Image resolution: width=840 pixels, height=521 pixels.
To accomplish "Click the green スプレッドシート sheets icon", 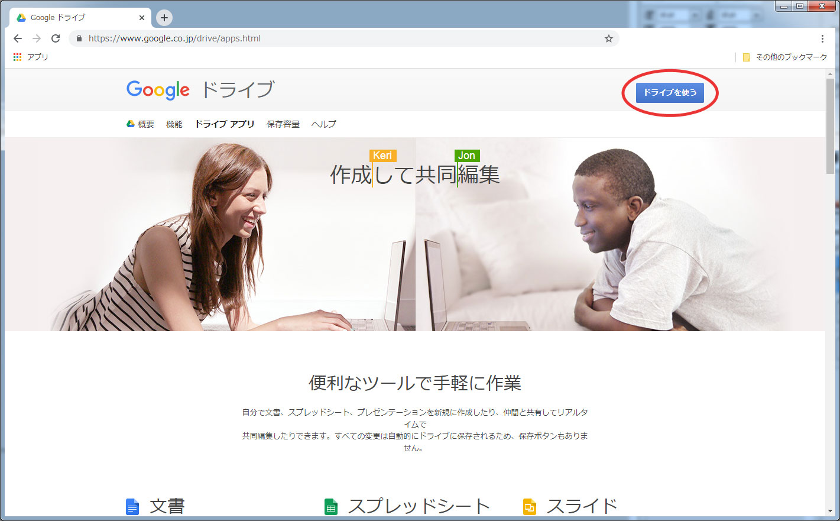I will [x=331, y=507].
